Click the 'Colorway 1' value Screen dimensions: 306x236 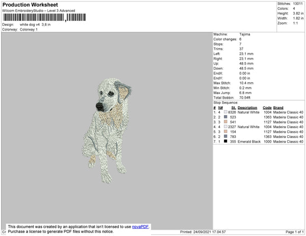point(29,29)
